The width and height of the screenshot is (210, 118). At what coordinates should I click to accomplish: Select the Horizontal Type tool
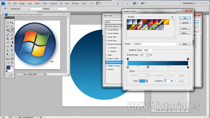tap(12, 50)
